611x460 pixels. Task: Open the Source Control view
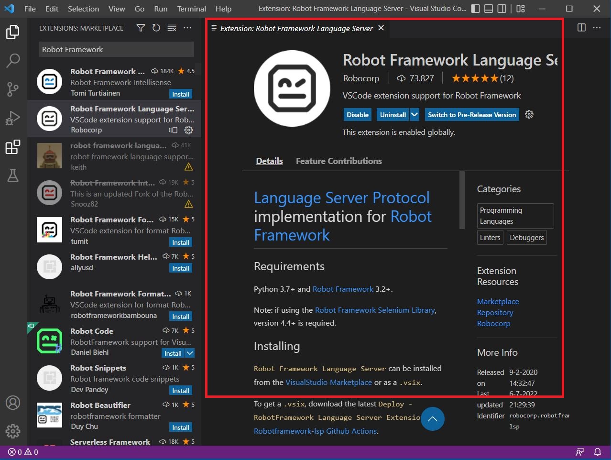13,89
